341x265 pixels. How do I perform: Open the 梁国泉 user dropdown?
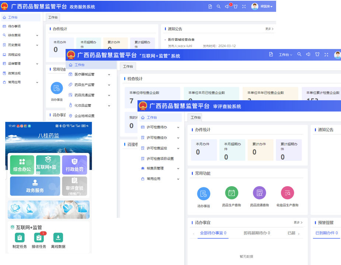pyautogui.click(x=262, y=7)
